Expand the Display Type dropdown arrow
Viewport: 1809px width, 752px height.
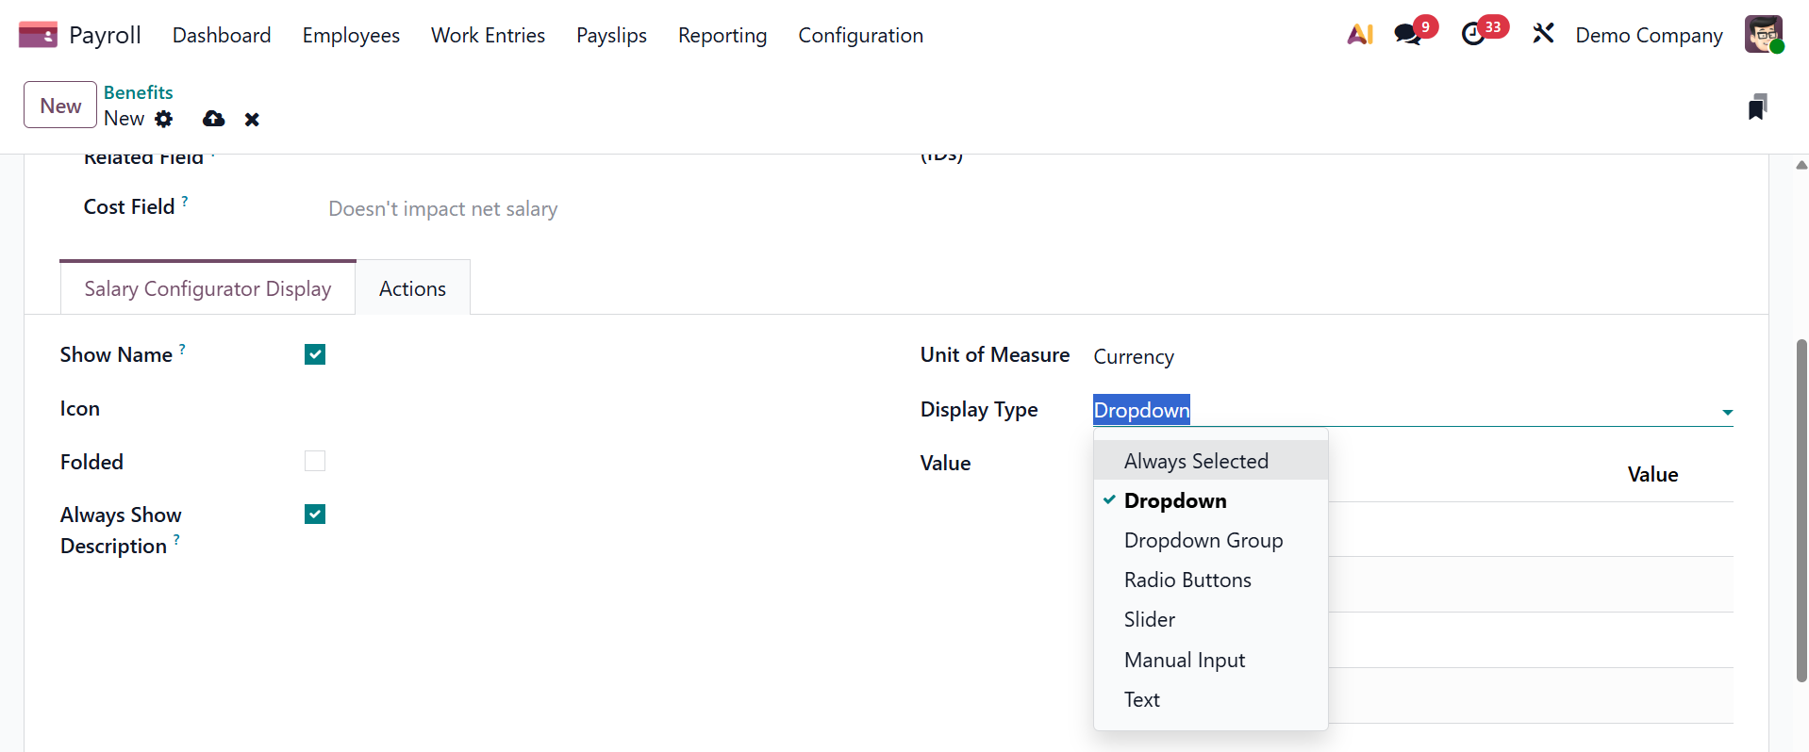pyautogui.click(x=1727, y=412)
